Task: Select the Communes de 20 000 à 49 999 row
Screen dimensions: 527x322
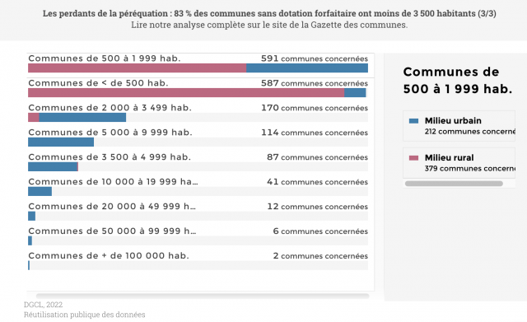Action: 198,211
